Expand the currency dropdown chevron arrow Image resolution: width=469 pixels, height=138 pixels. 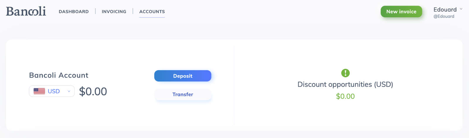[69, 91]
